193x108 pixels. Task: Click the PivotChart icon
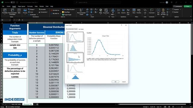pyautogui.click(x=106, y=11)
